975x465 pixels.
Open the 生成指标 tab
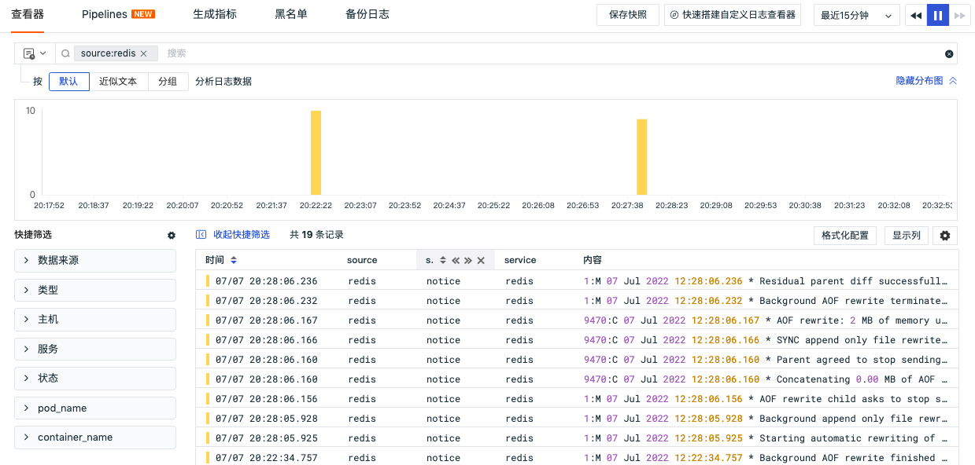click(x=215, y=15)
